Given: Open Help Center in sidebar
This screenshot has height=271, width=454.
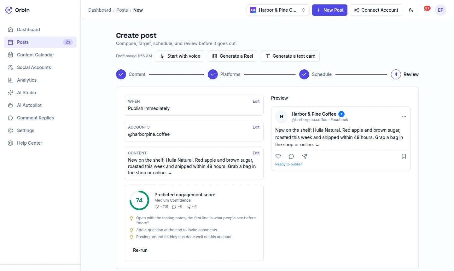Looking at the screenshot, I should click(x=40, y=143).
